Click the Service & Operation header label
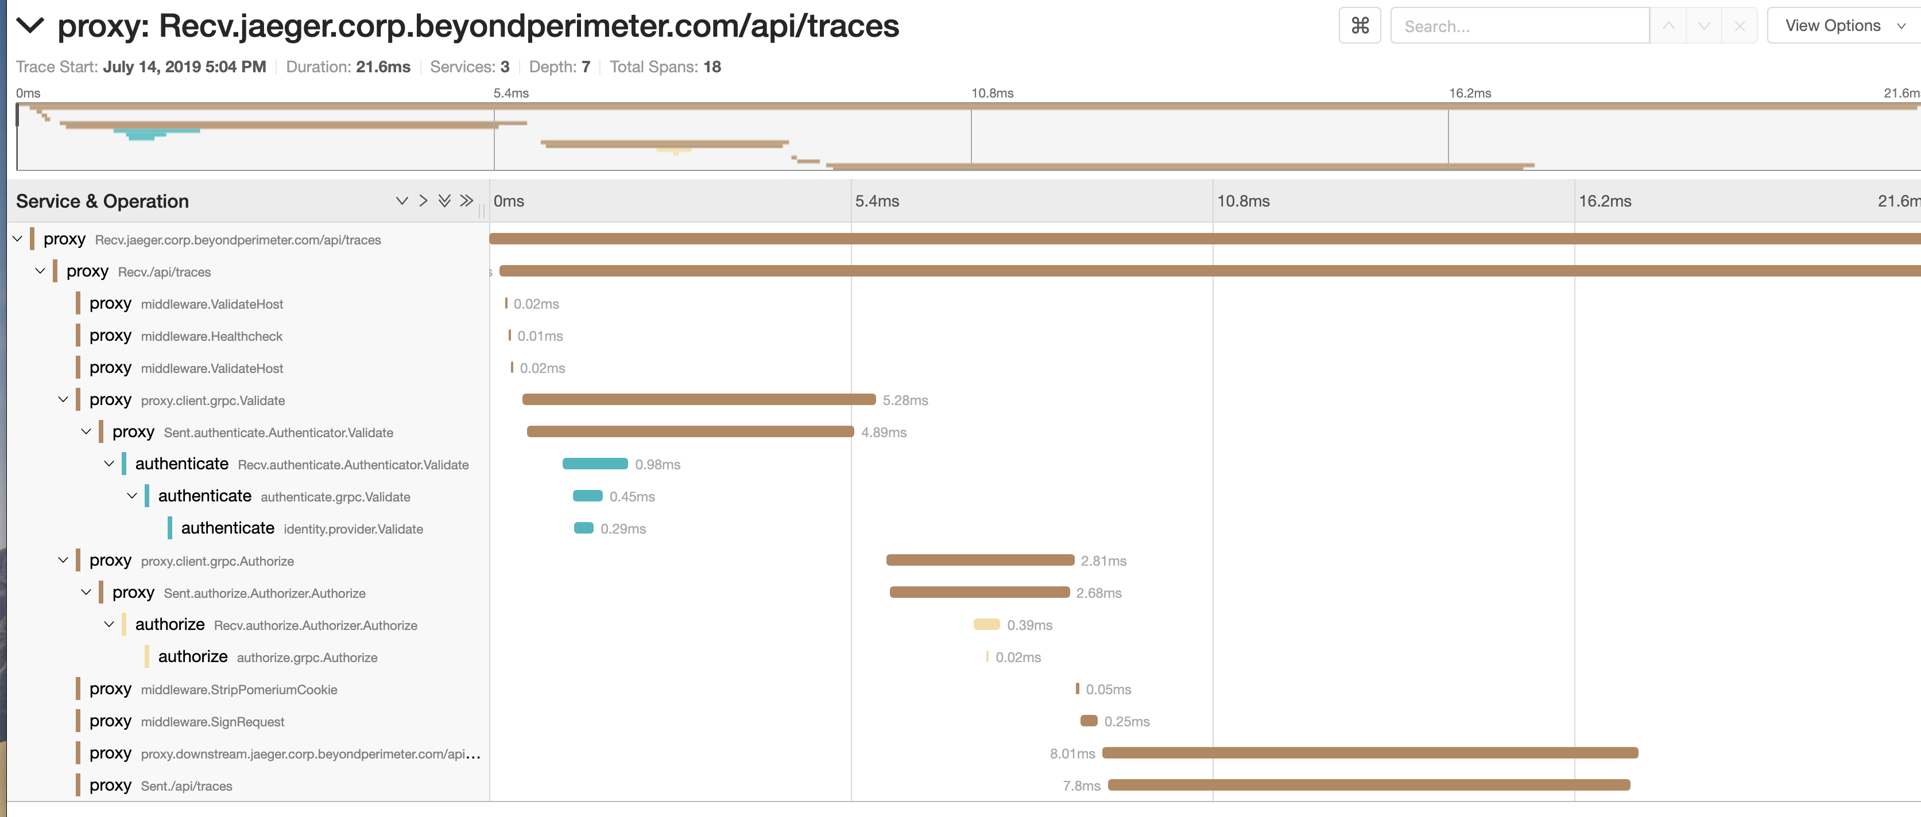This screenshot has height=817, width=1921. pos(102,201)
